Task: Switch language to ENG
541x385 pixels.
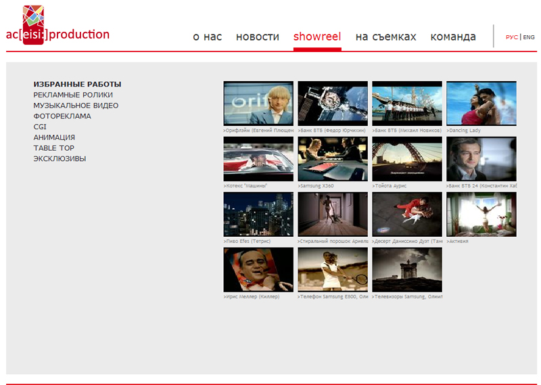Action: (x=529, y=37)
